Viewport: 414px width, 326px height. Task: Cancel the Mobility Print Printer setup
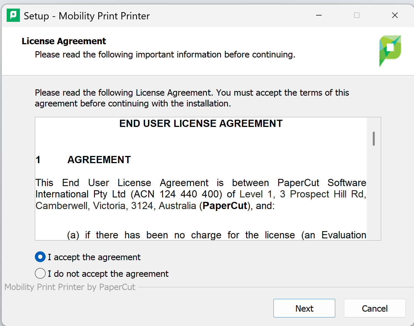click(x=375, y=308)
